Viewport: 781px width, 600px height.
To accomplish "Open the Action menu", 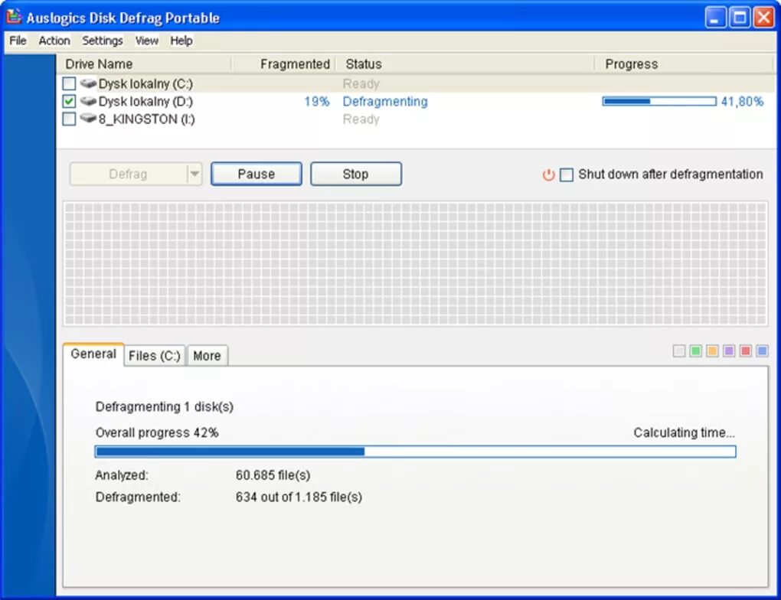I will [54, 41].
